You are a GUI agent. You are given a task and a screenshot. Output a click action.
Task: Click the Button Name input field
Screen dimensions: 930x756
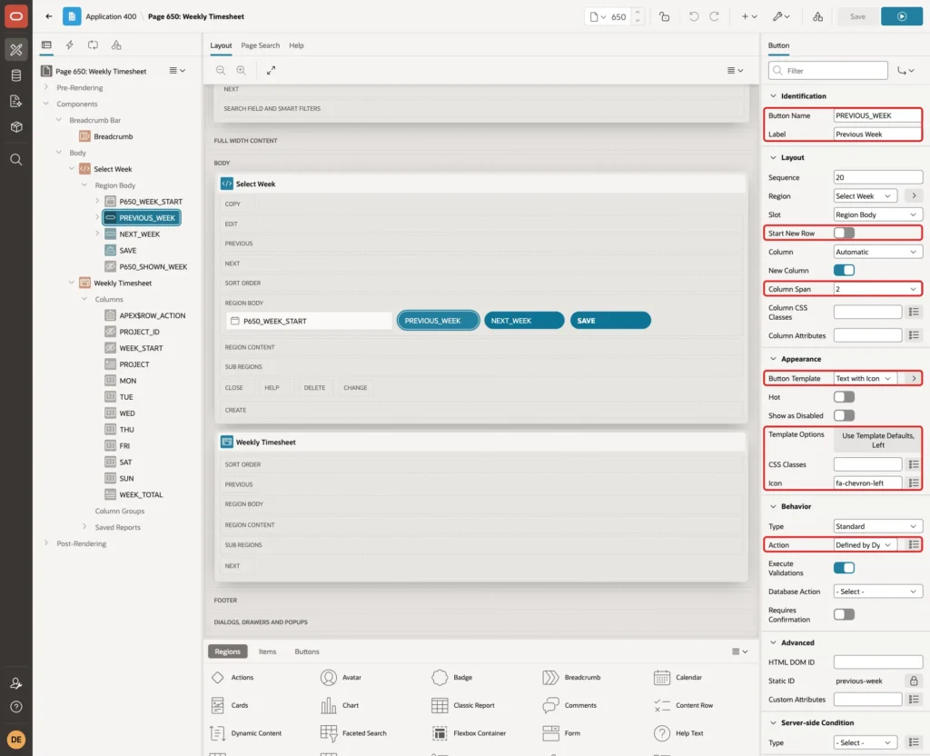(x=878, y=115)
